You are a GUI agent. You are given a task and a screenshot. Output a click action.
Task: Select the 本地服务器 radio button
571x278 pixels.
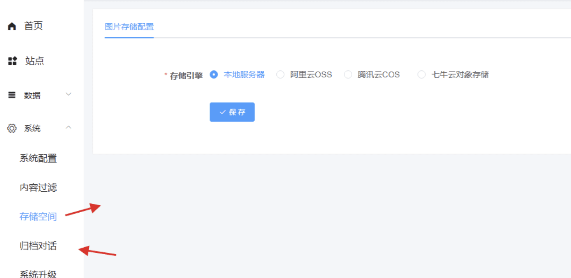tap(214, 75)
